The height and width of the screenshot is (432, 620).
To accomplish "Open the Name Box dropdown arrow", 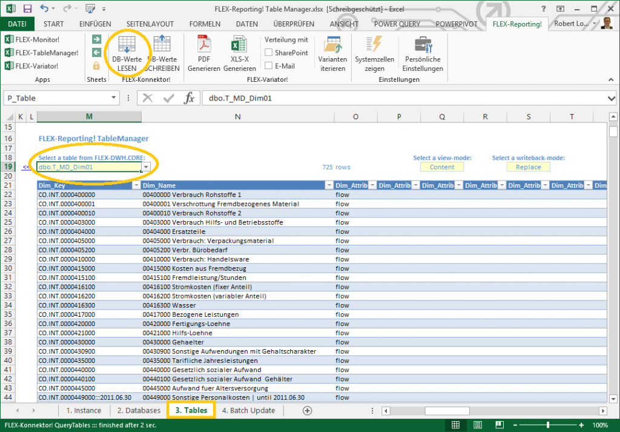I will pyautogui.click(x=114, y=98).
